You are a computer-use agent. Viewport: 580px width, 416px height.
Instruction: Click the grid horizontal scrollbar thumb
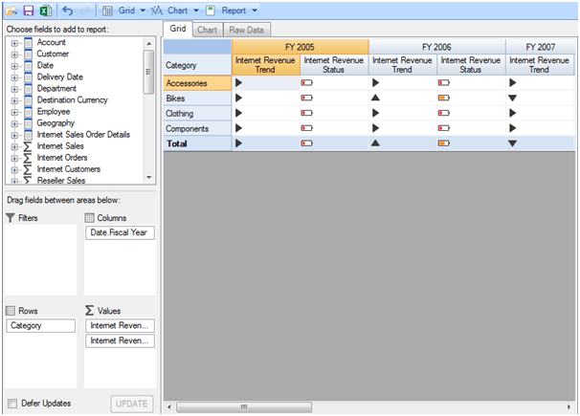click(244, 407)
